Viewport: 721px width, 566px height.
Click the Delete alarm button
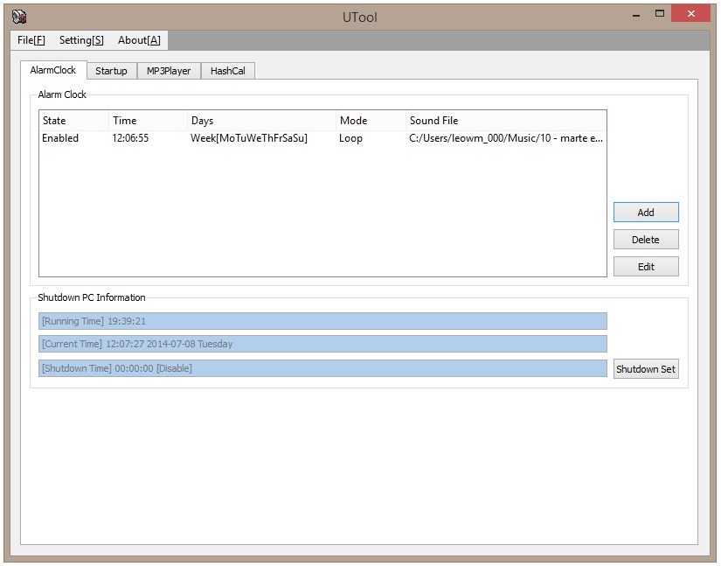click(x=646, y=240)
